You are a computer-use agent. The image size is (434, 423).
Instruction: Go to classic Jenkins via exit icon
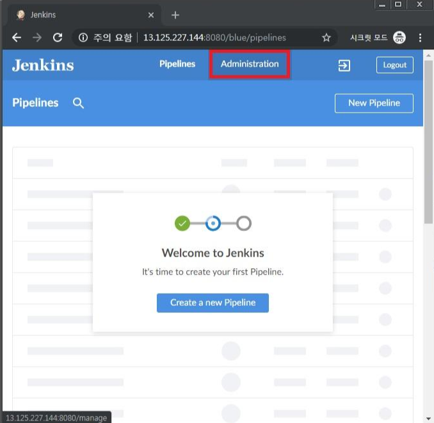344,65
